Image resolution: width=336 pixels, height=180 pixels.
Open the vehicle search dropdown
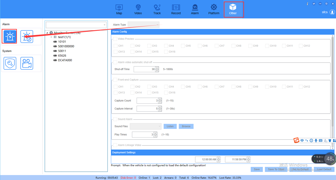104,25
